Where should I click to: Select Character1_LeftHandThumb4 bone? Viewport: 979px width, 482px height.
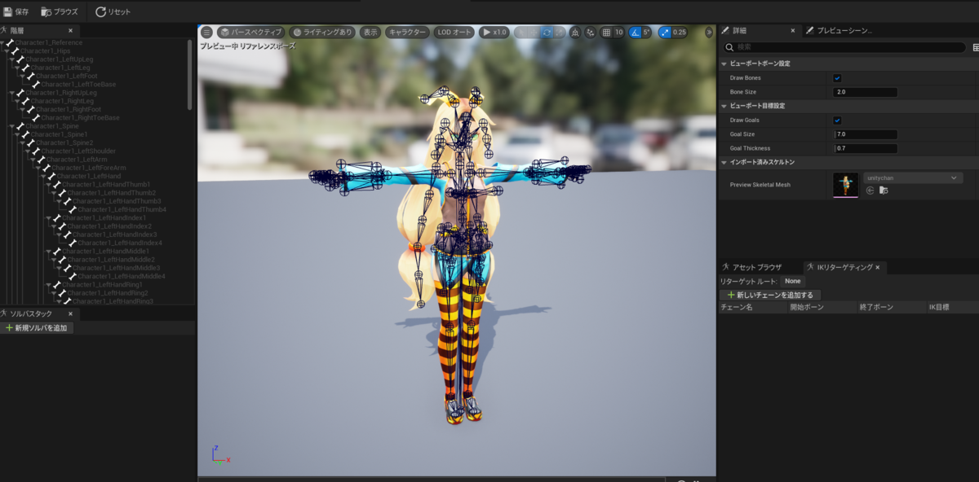click(x=122, y=209)
